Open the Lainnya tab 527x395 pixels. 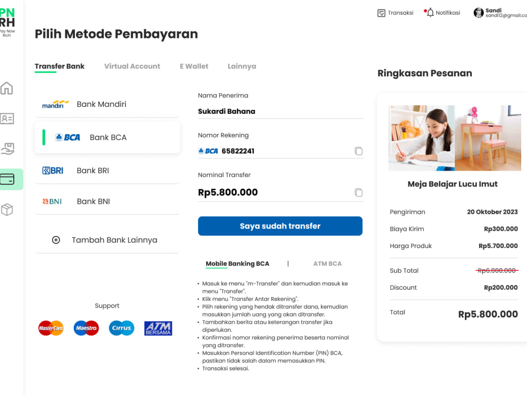tap(242, 66)
